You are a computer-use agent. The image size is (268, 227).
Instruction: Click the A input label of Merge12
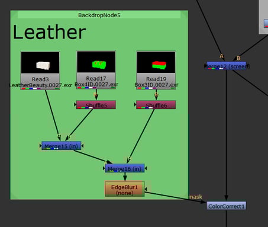point(222,56)
